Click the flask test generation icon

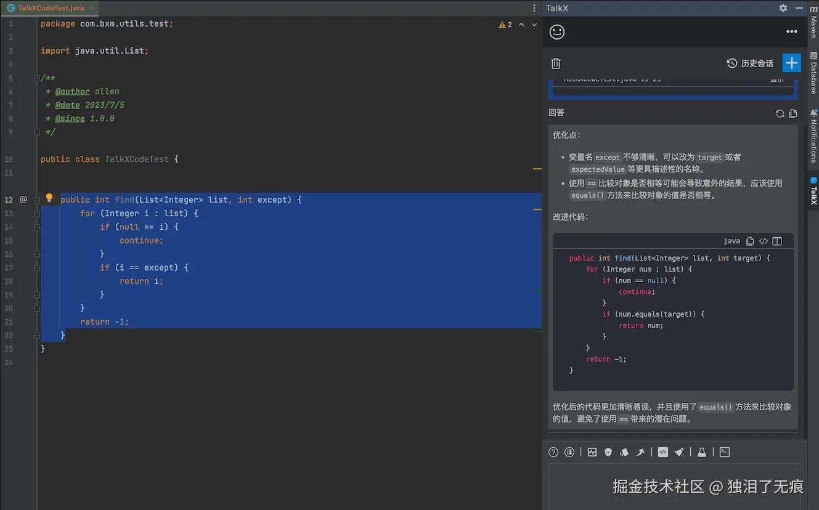click(701, 452)
